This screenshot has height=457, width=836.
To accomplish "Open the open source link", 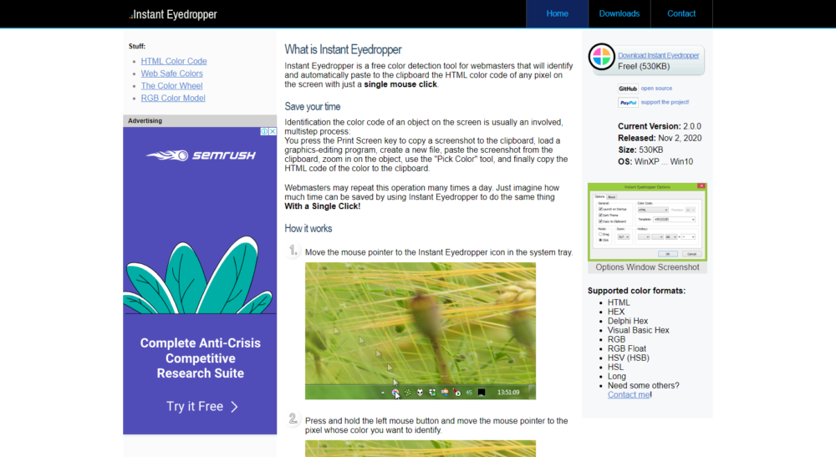I will 656,89.
